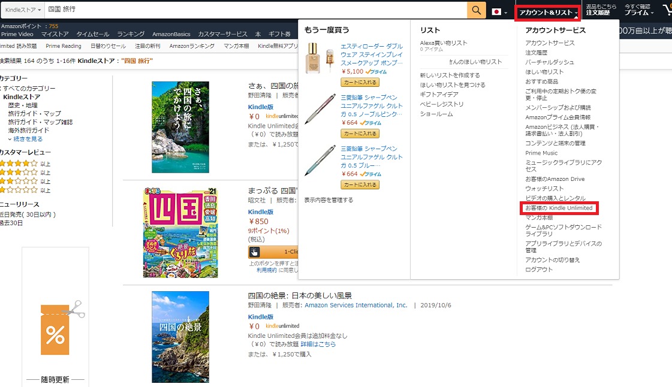The image size is (672, 387).
Task: Select the 過去30日 new release filter
Action: [11, 223]
